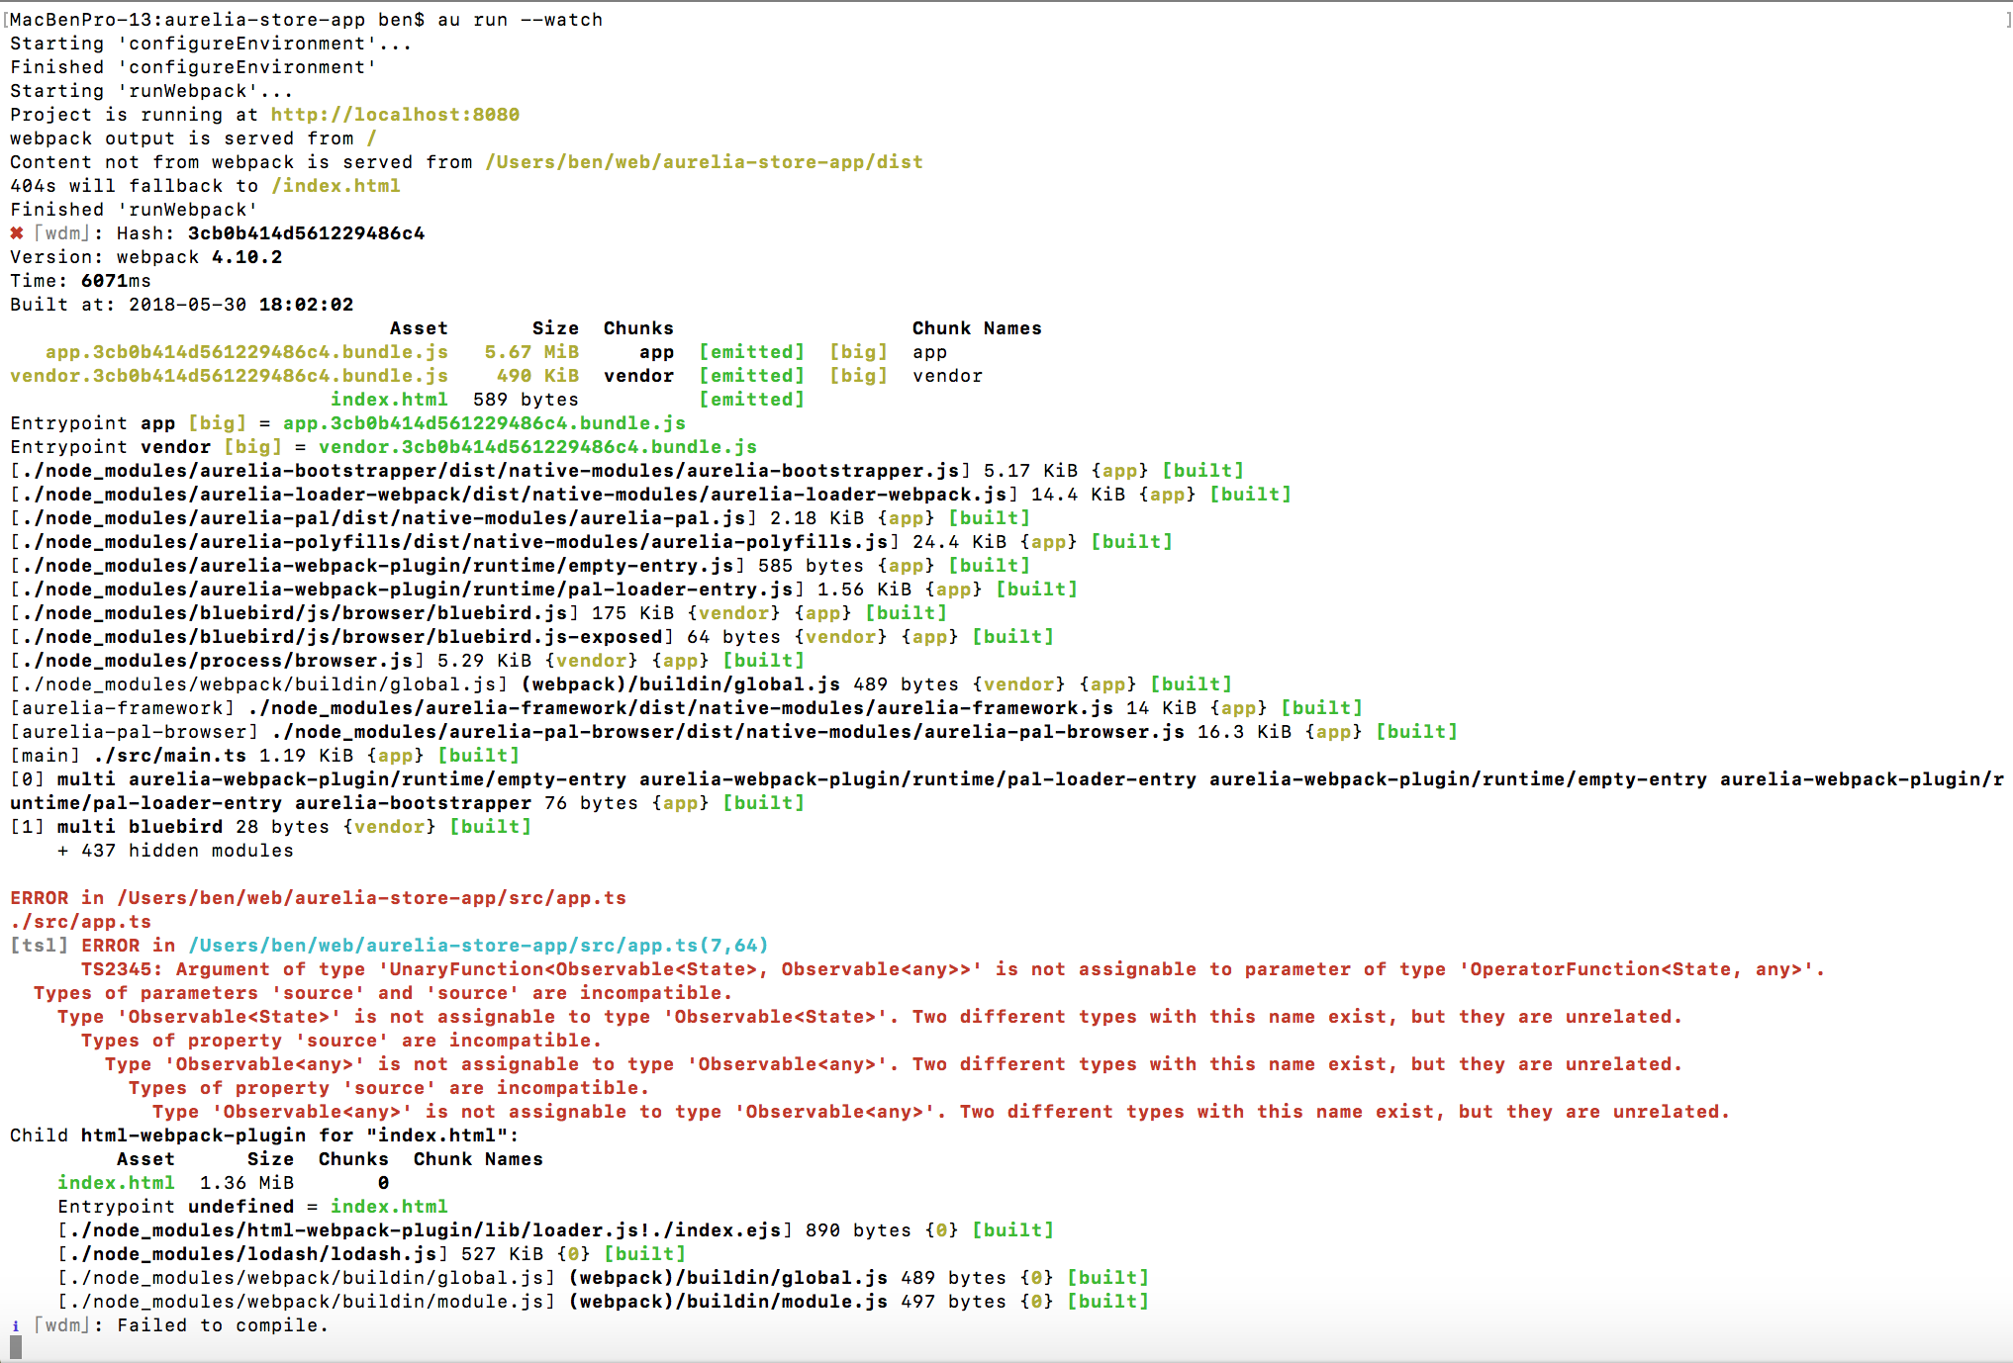Open the http://localhost:8080 link
The width and height of the screenshot is (2013, 1363).
[394, 115]
